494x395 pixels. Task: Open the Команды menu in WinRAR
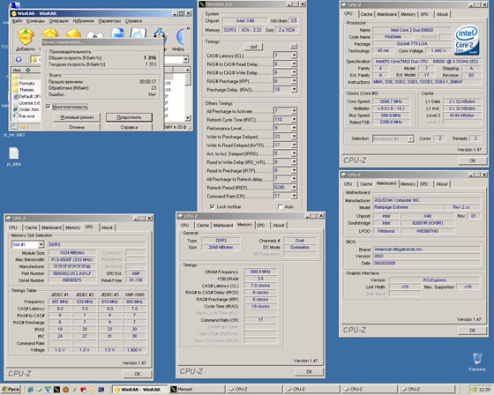(35, 21)
